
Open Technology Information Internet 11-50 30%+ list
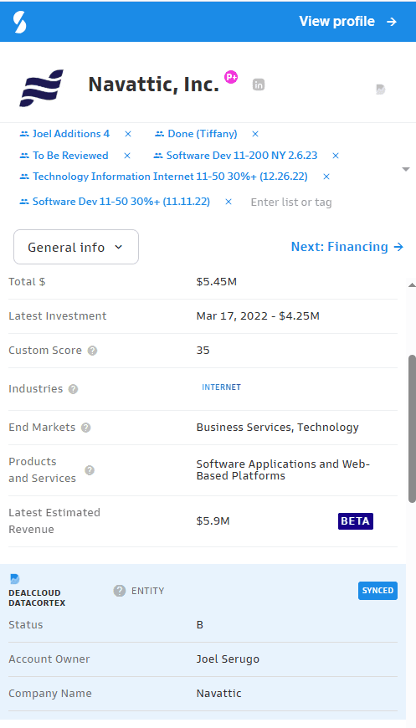click(x=170, y=177)
